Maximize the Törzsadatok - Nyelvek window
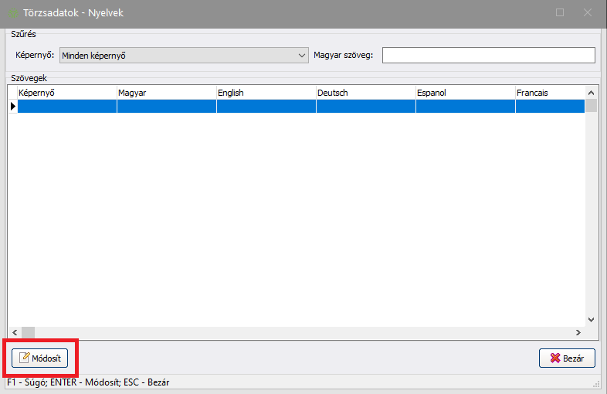The width and height of the screenshot is (607, 394). [x=560, y=13]
